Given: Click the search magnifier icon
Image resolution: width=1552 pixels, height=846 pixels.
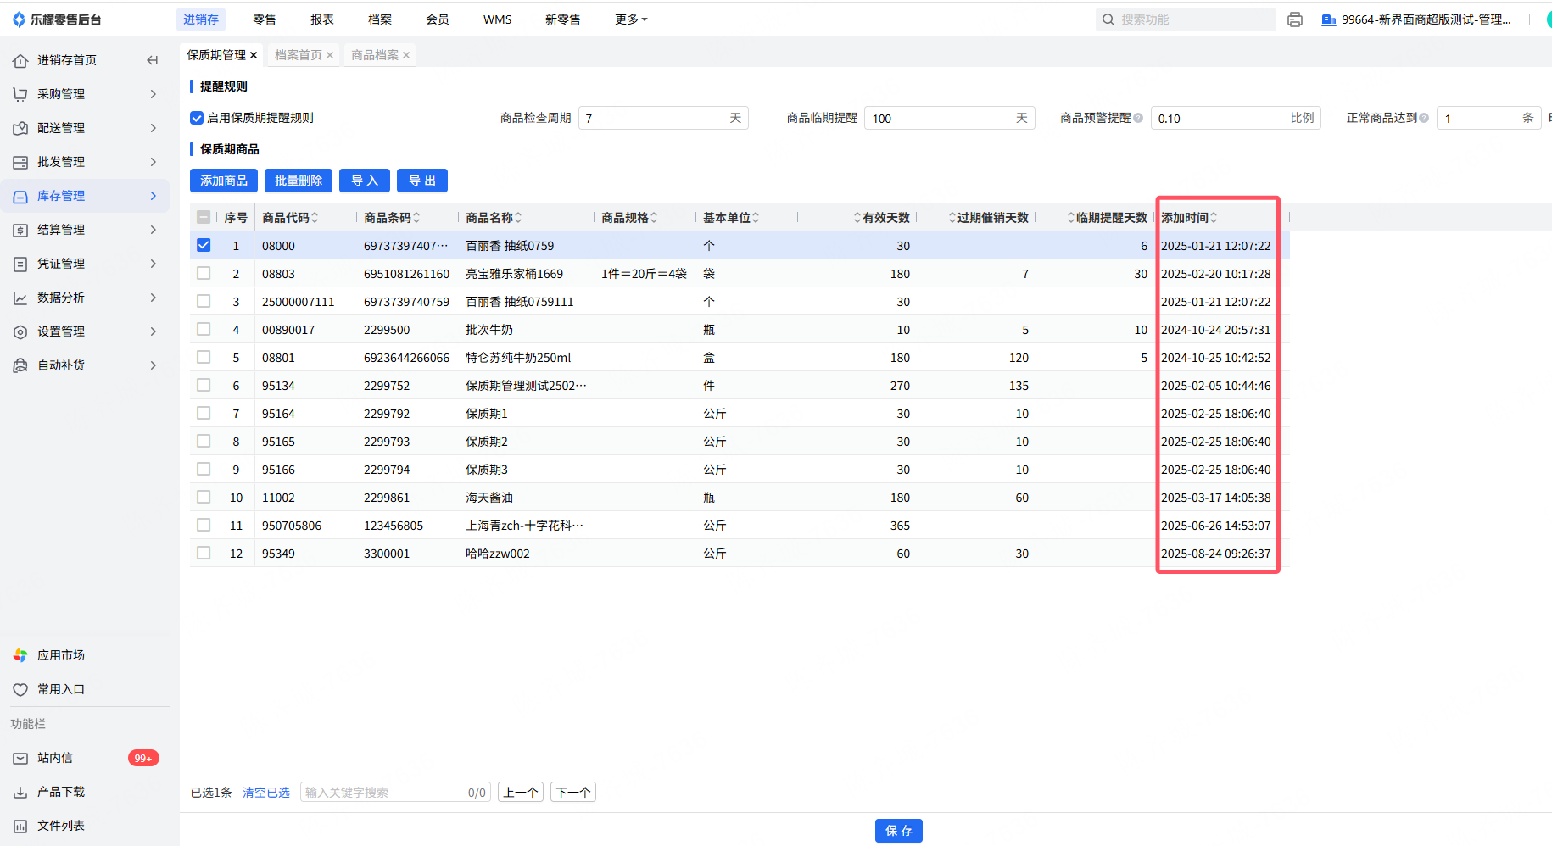Looking at the screenshot, I should point(1108,19).
